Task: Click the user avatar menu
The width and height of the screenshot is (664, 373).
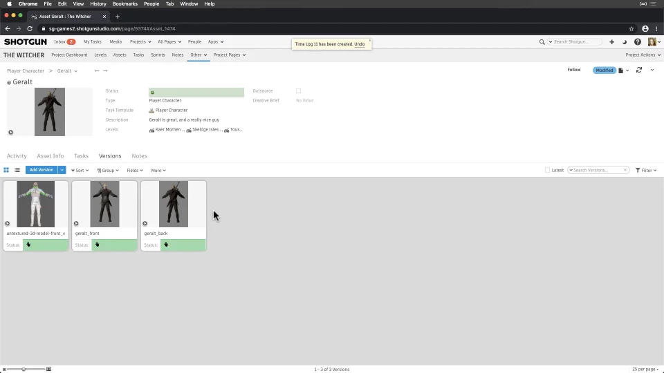Action: click(654, 42)
